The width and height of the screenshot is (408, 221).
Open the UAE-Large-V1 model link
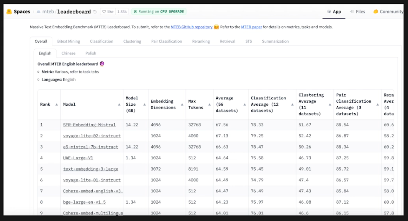pos(78,158)
